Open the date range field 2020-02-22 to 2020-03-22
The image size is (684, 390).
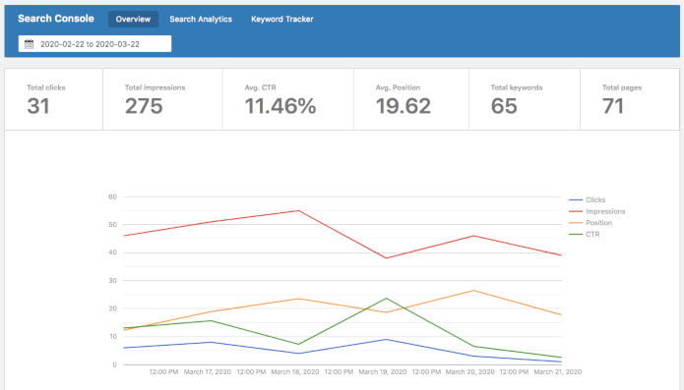tap(94, 44)
